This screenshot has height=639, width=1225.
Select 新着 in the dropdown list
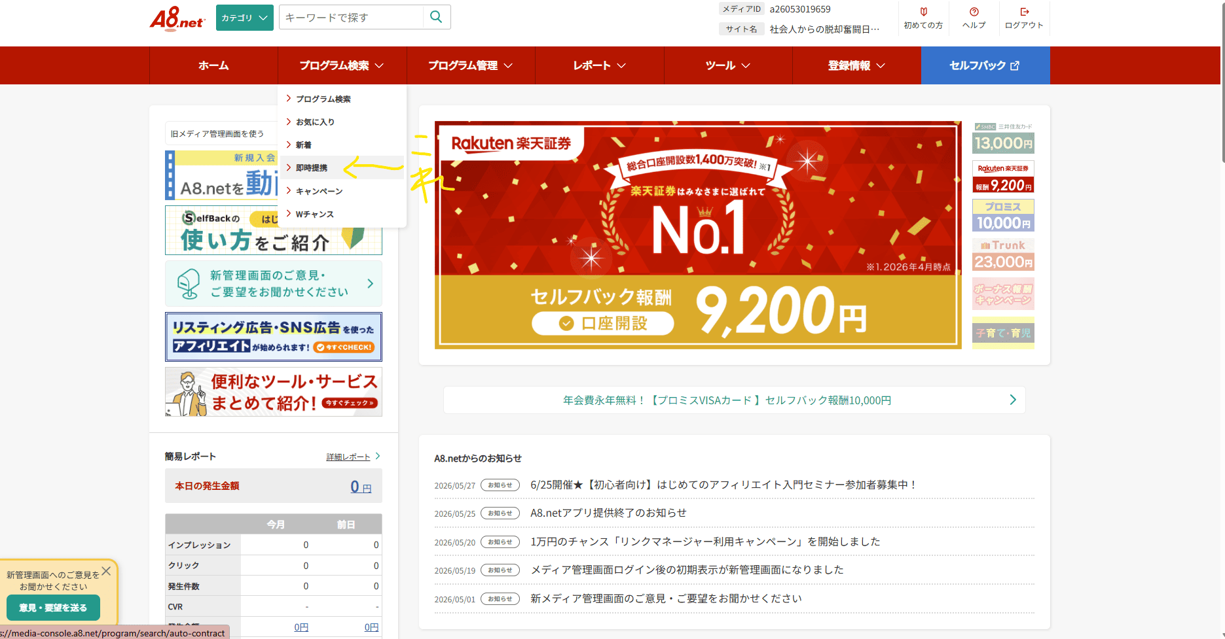[x=303, y=145]
